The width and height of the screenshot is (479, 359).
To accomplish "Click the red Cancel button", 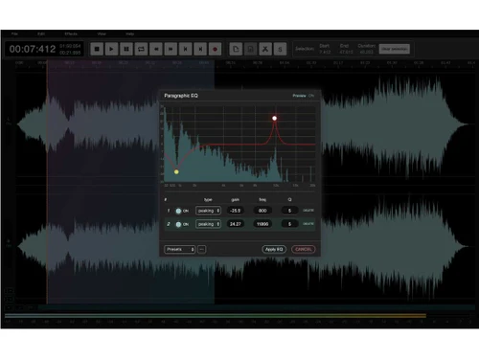I will coord(304,249).
